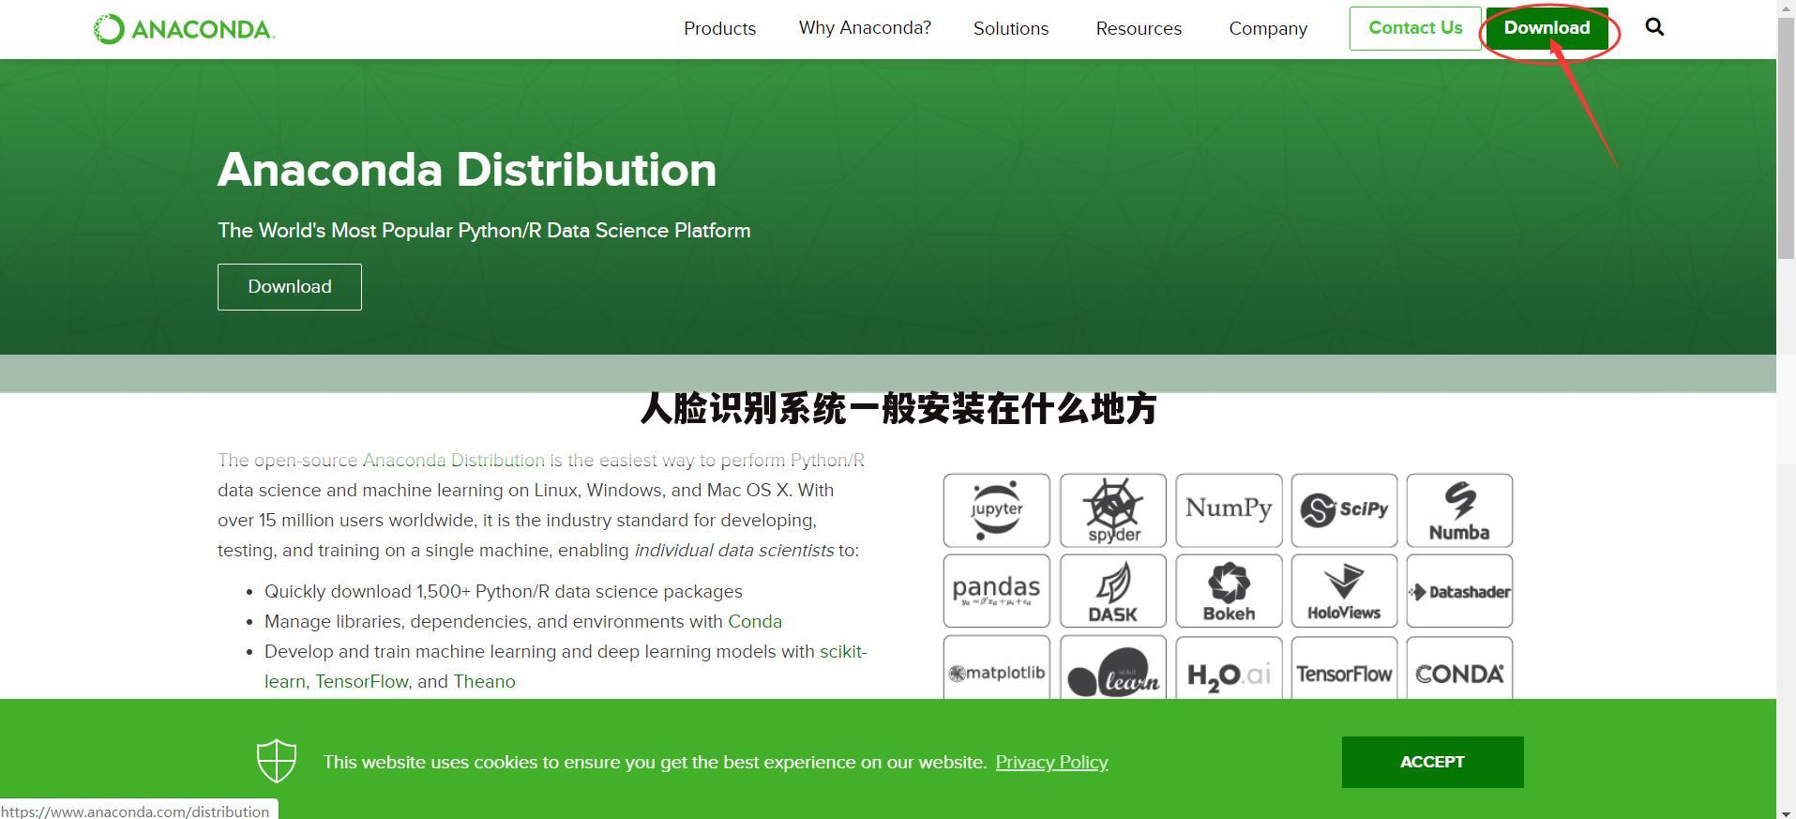Screen dimensions: 1796x819
Task: Open the Privacy Policy link
Action: pyautogui.click(x=1051, y=762)
